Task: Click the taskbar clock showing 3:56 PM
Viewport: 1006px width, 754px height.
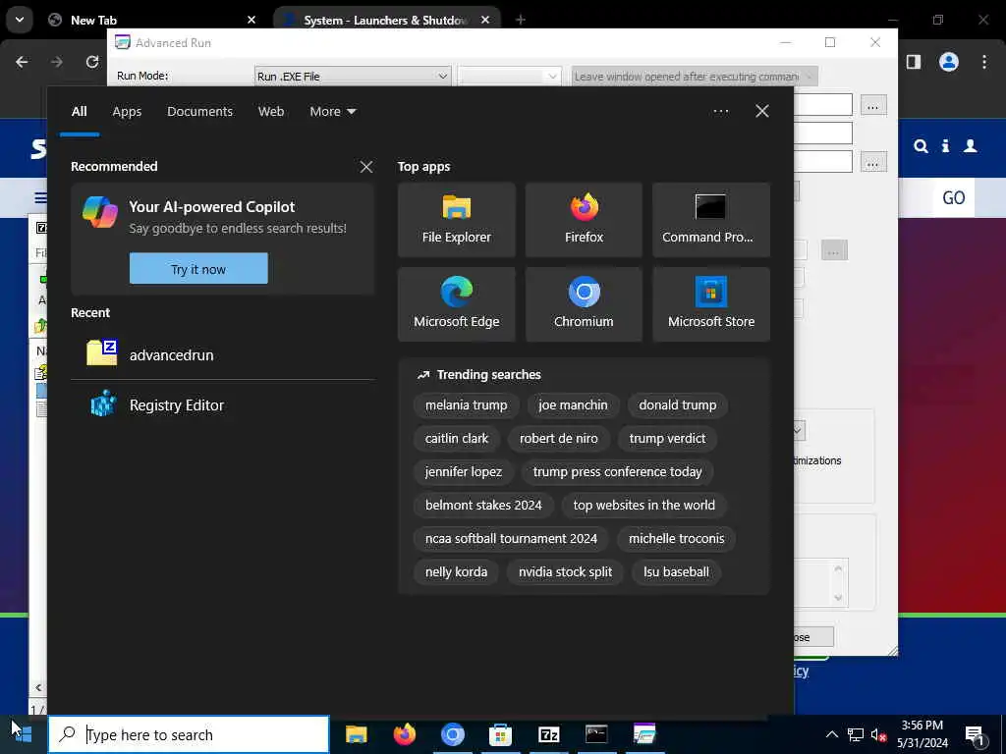Action: pyautogui.click(x=922, y=734)
